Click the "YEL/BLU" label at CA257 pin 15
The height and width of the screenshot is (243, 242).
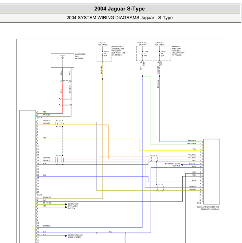(x=46, y=161)
